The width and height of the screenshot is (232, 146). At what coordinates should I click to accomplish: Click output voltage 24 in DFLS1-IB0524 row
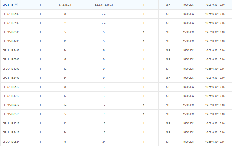tap(104, 142)
